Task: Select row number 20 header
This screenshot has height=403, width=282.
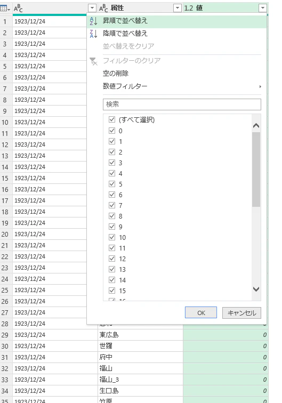Action: click(x=6, y=234)
